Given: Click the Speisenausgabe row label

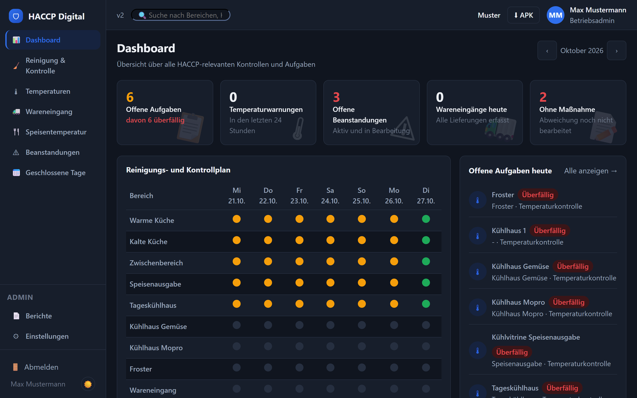Looking at the screenshot, I should (x=155, y=284).
